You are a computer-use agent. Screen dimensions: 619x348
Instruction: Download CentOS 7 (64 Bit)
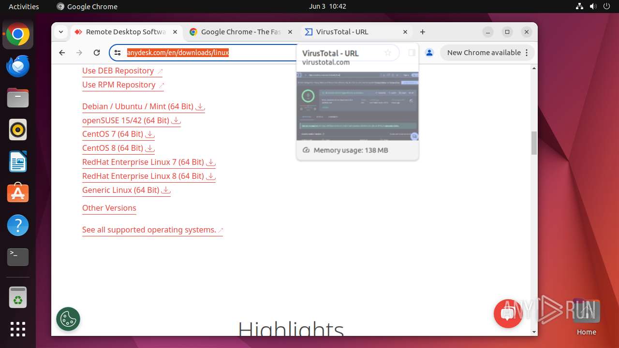[118, 134]
